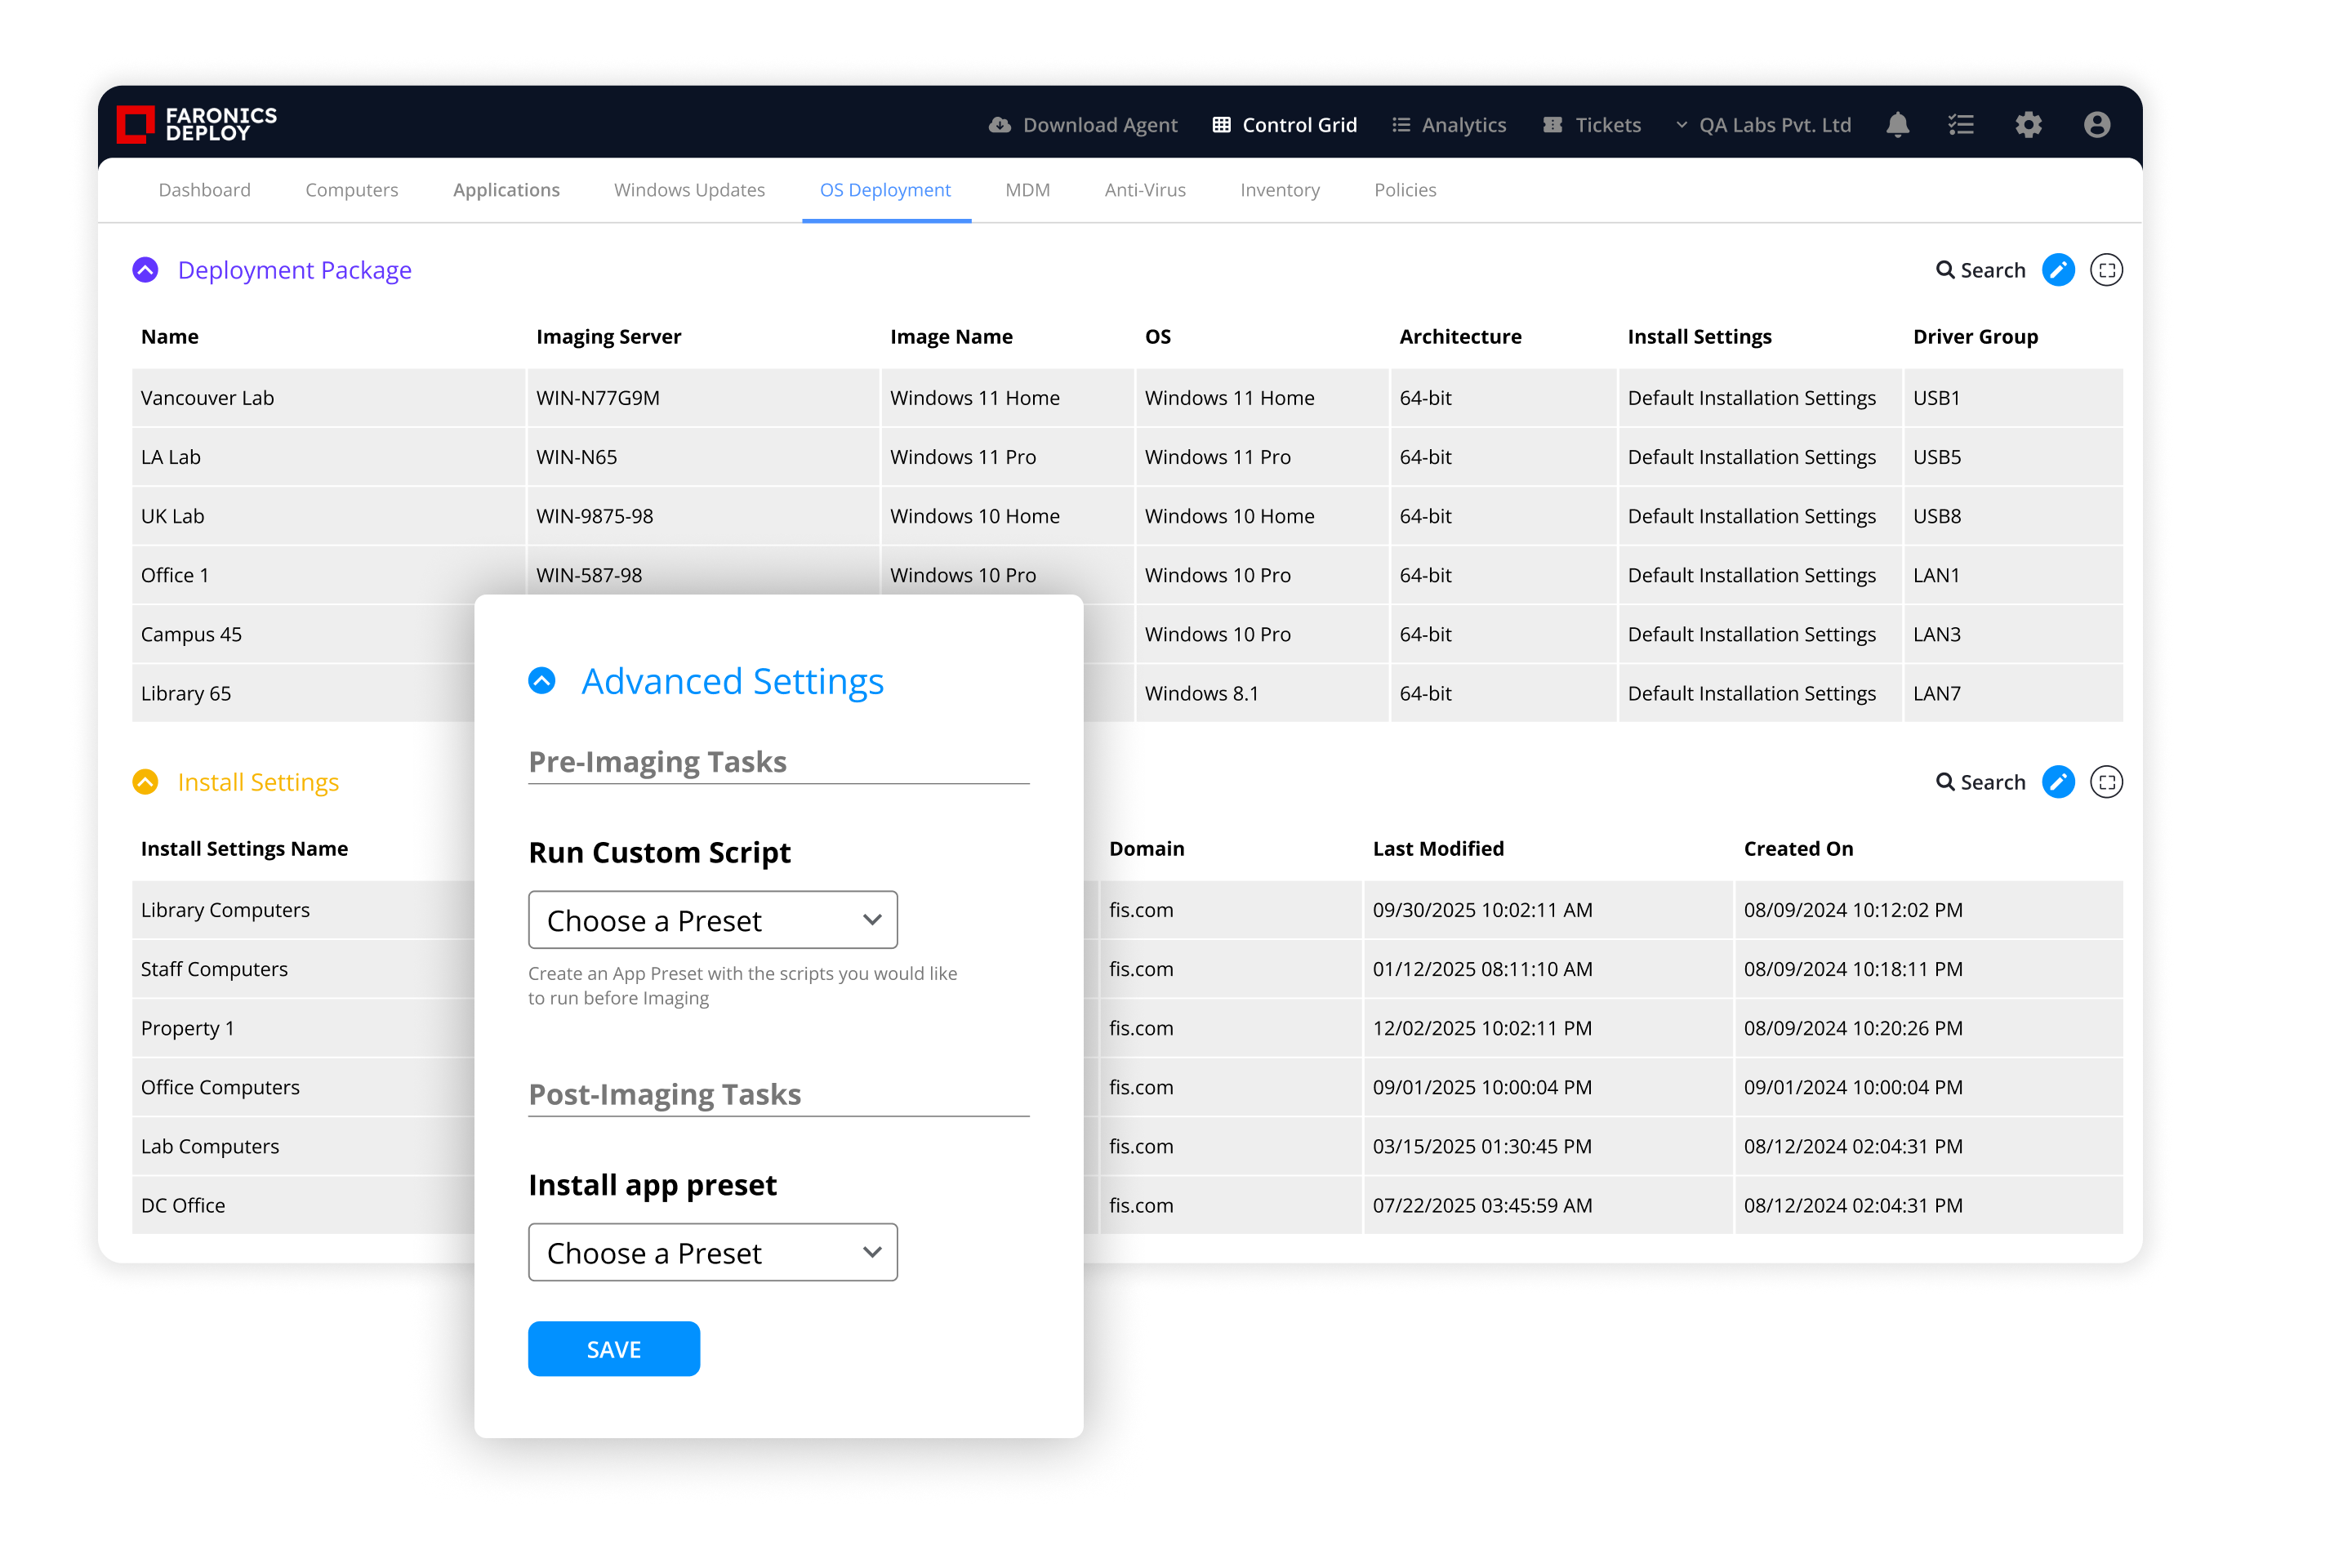The width and height of the screenshot is (2352, 1568).
Task: Switch to the Windows Updates tab
Action: click(689, 190)
